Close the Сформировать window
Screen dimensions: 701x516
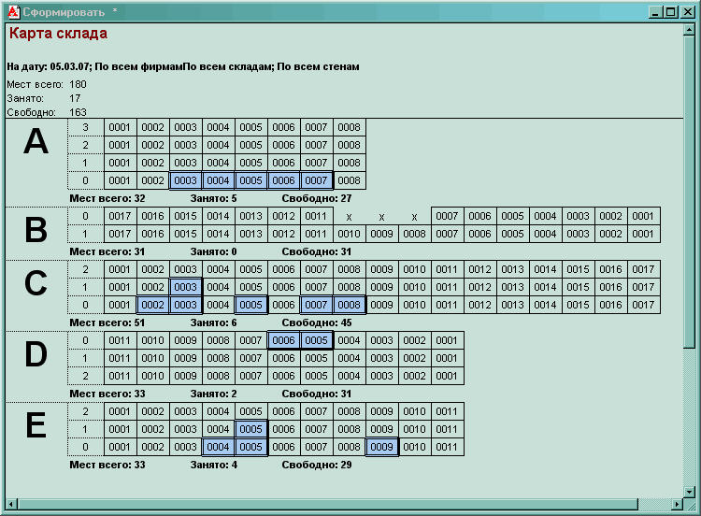pos(687,12)
